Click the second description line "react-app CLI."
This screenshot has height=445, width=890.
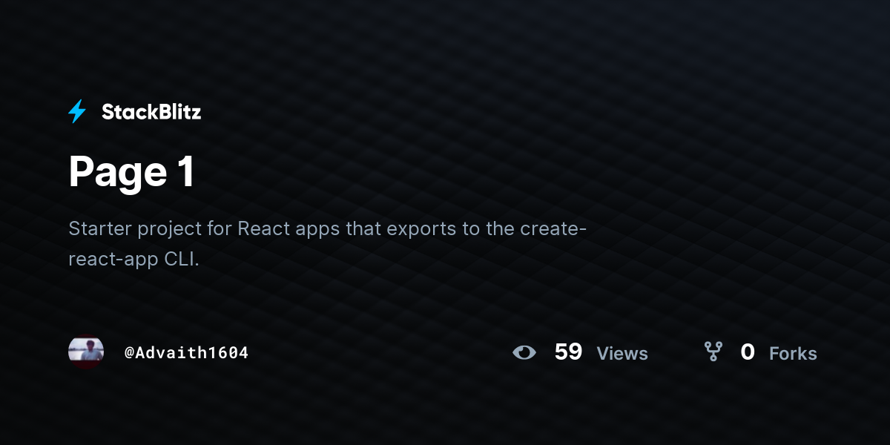pyautogui.click(x=134, y=260)
